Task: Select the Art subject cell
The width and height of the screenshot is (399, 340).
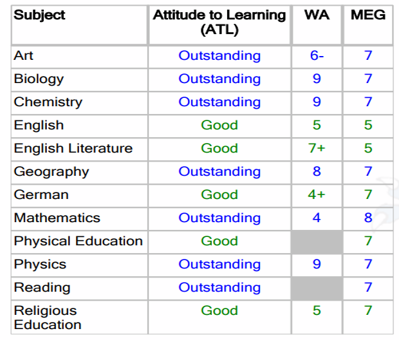Action: [x=79, y=57]
